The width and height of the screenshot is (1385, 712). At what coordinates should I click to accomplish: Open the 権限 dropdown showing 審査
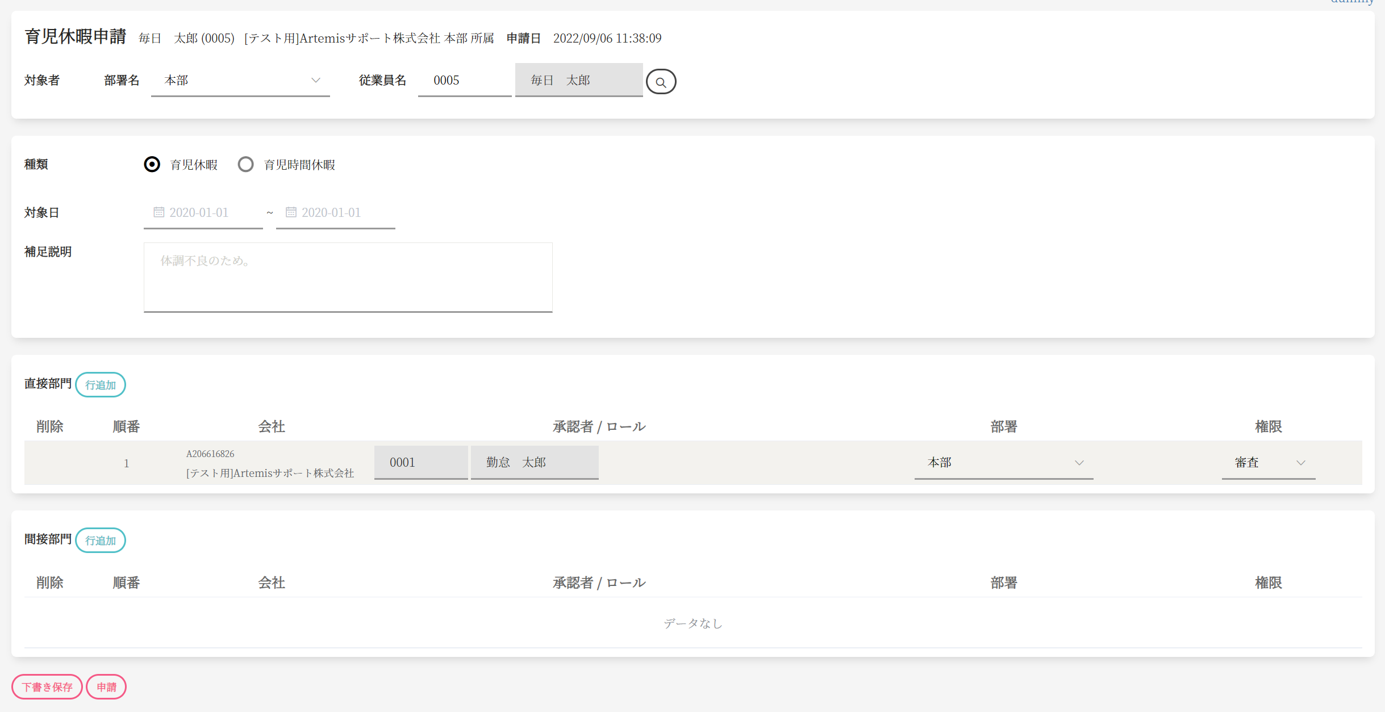click(1268, 463)
